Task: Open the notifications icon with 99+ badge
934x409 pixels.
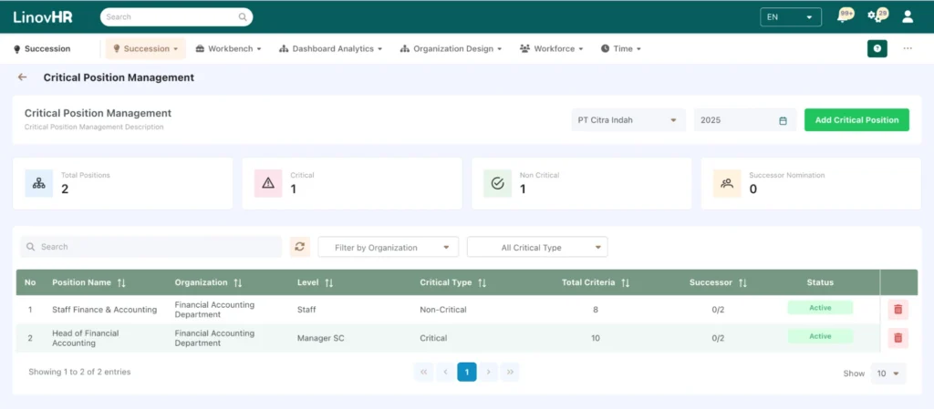Action: click(845, 16)
